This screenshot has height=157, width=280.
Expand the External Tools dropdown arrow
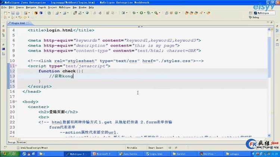[159, 13]
